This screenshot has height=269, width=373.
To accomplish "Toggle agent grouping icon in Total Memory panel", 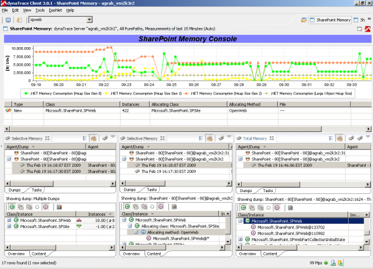I will tap(339, 138).
